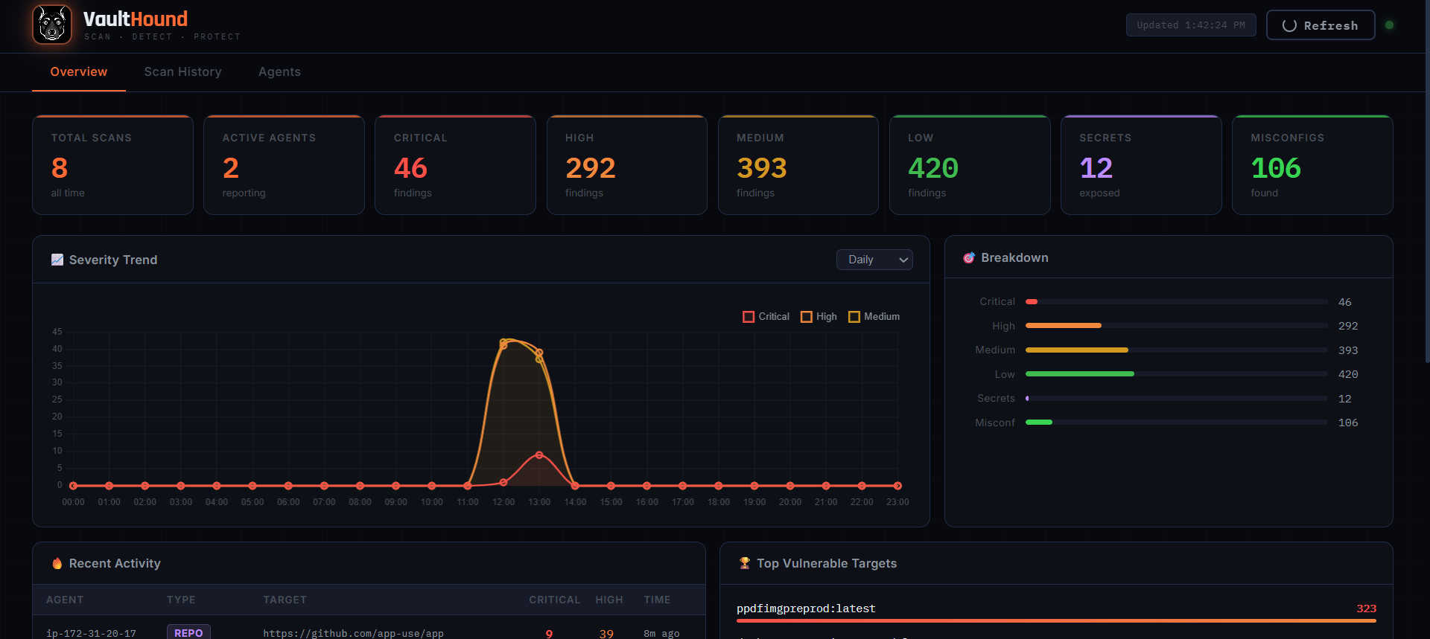Click the Refresh button
Viewport: 1430px width, 639px height.
pyautogui.click(x=1321, y=25)
